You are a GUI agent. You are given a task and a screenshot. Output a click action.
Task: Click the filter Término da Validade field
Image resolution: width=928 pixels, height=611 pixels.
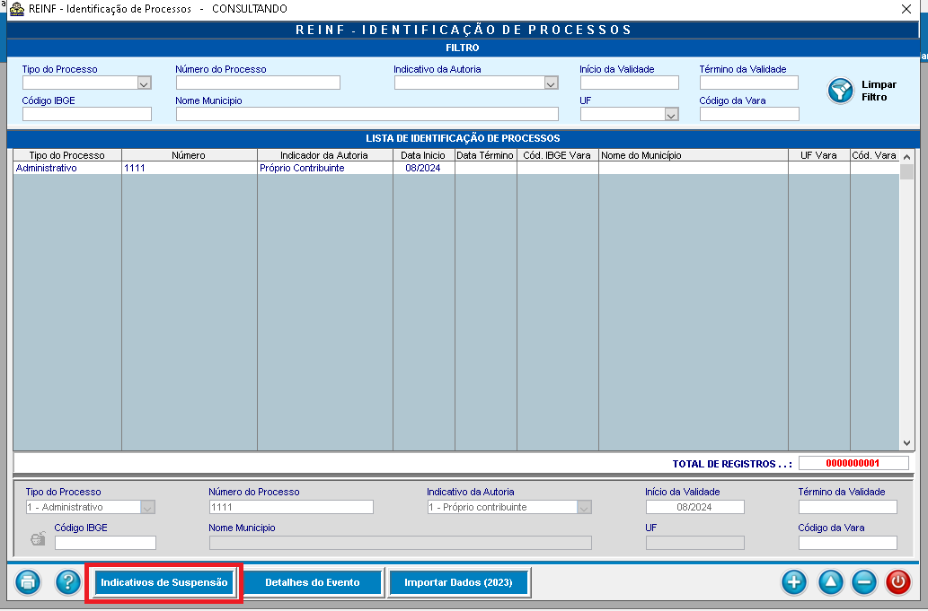749,83
